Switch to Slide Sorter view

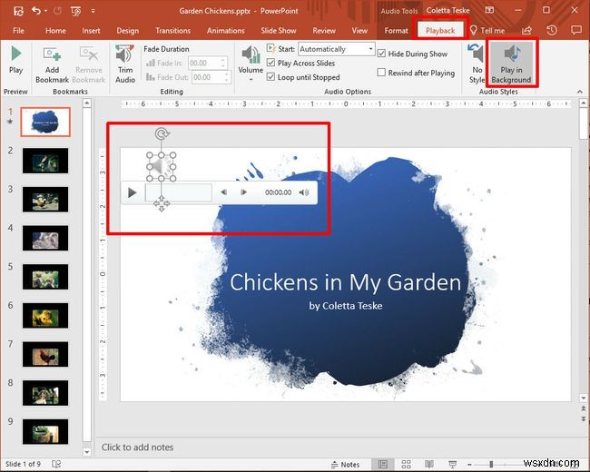pyautogui.click(x=406, y=465)
